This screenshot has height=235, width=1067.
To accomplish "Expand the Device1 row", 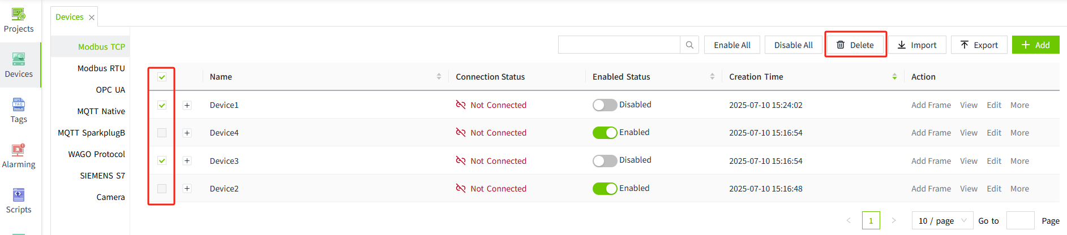I will click(x=187, y=105).
